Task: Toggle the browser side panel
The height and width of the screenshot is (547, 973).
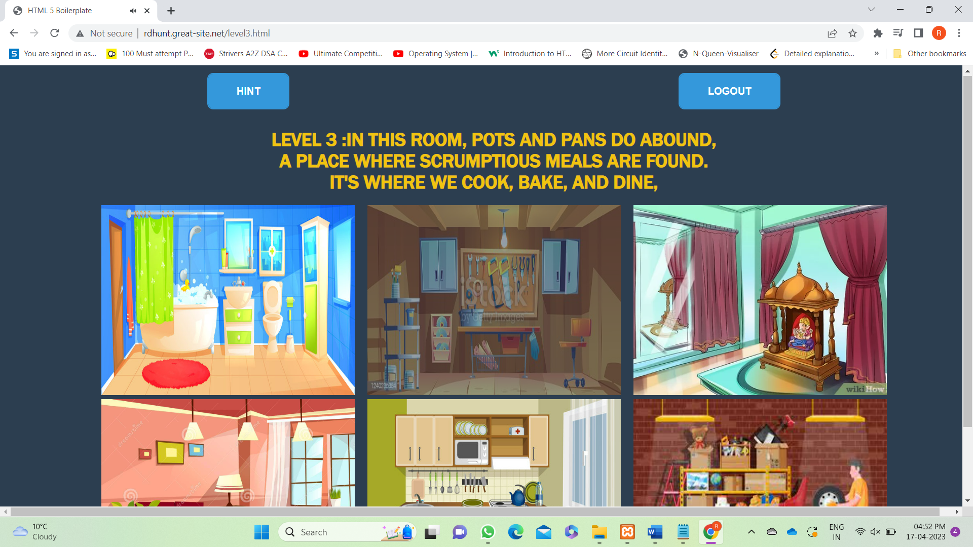Action: click(918, 33)
